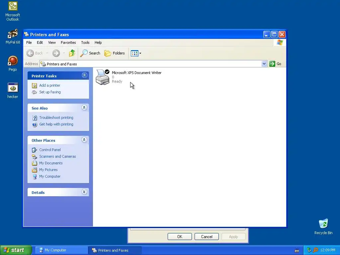Collapse the Other Places panel

84,140
